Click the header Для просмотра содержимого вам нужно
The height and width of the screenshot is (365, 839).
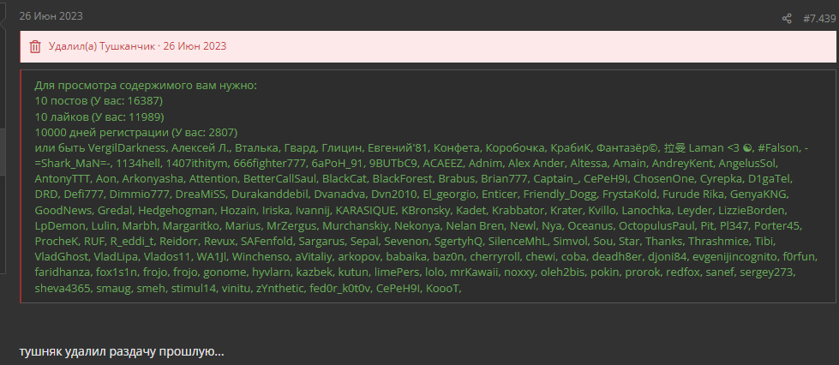point(146,85)
